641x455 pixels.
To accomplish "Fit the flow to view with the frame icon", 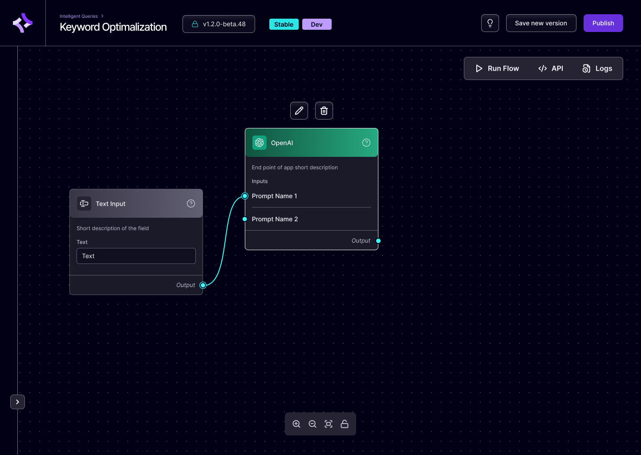I will [329, 424].
